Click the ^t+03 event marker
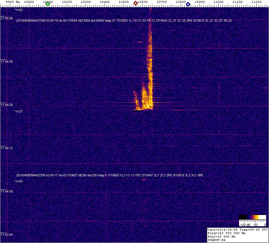Screen dimensions: 269x243 18,181
